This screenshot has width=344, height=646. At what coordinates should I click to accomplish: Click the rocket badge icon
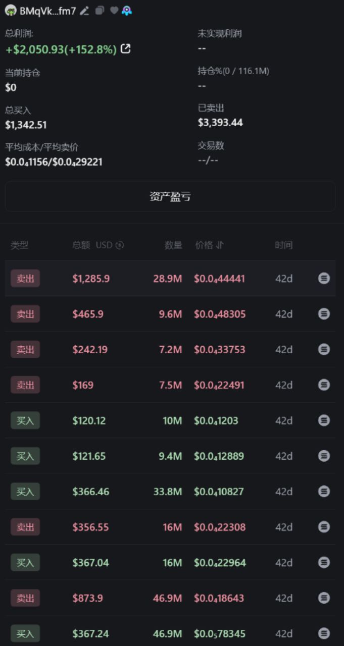127,11
